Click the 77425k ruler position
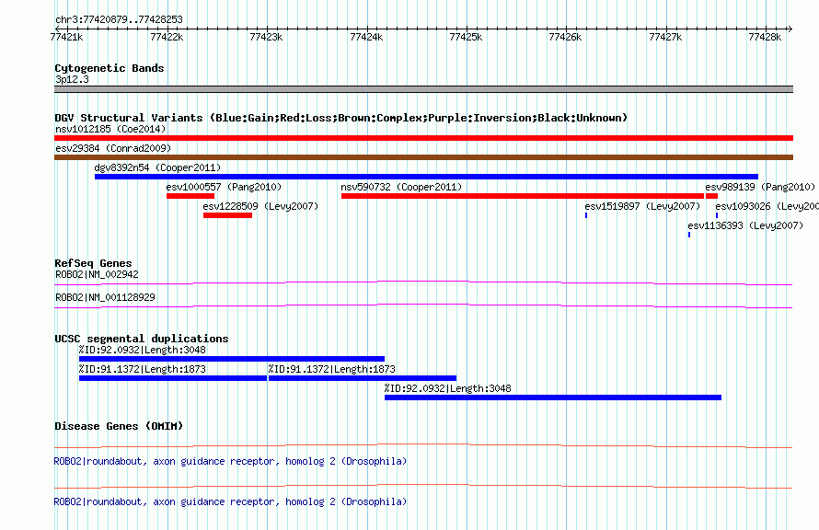Screen dimensions: 819x530 coord(466,37)
